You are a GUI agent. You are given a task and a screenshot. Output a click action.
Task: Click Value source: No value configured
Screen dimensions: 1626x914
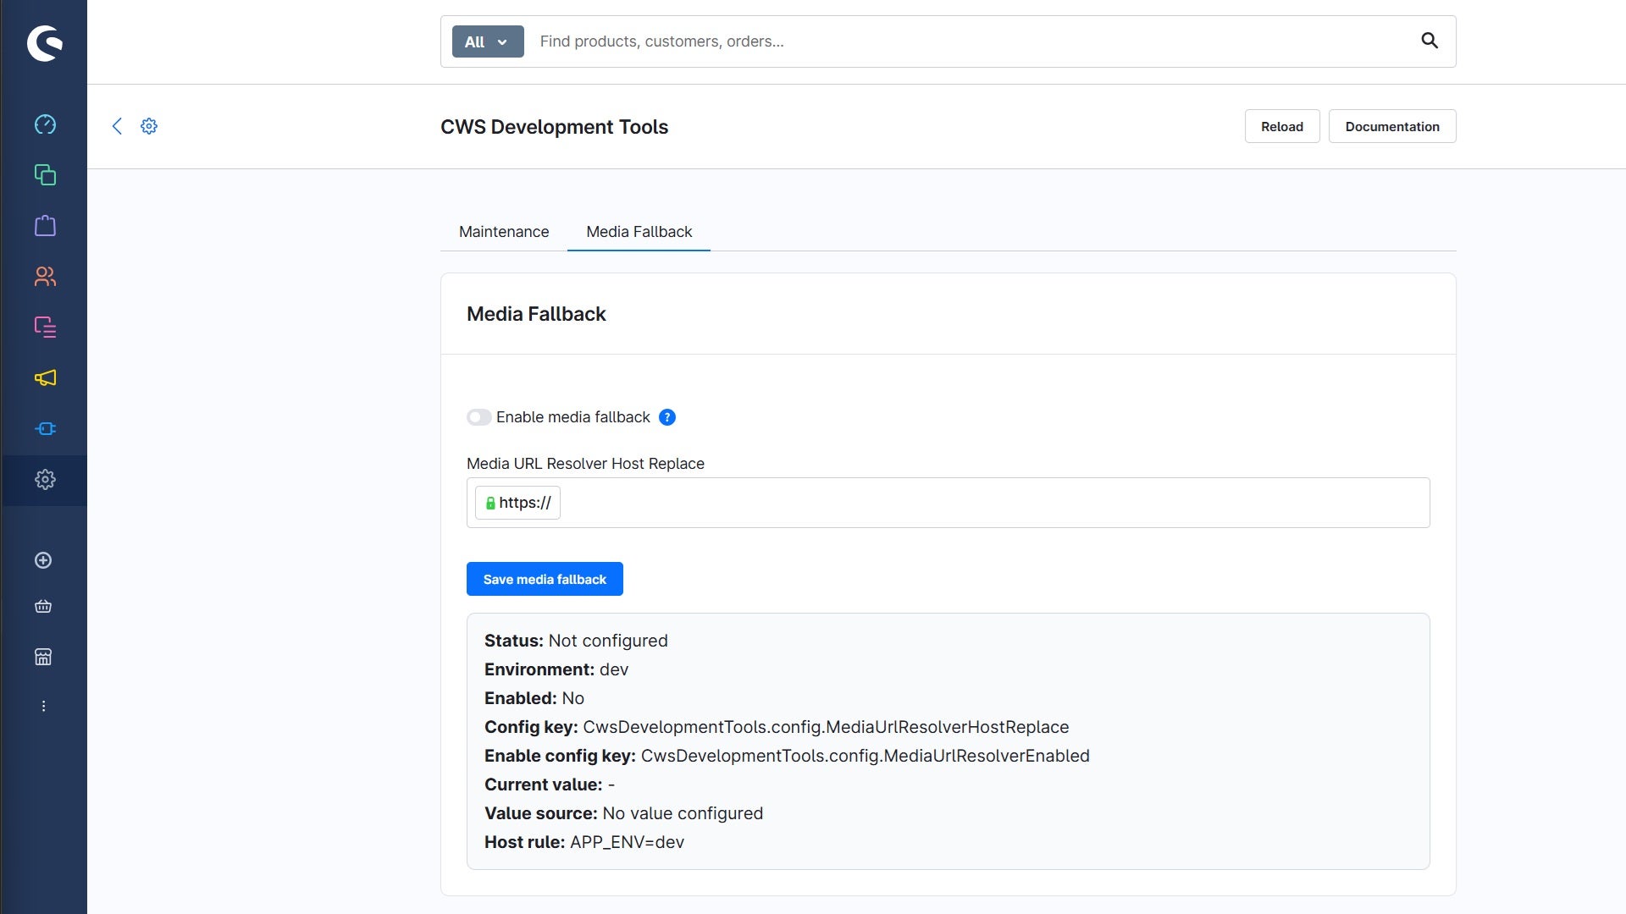(623, 813)
